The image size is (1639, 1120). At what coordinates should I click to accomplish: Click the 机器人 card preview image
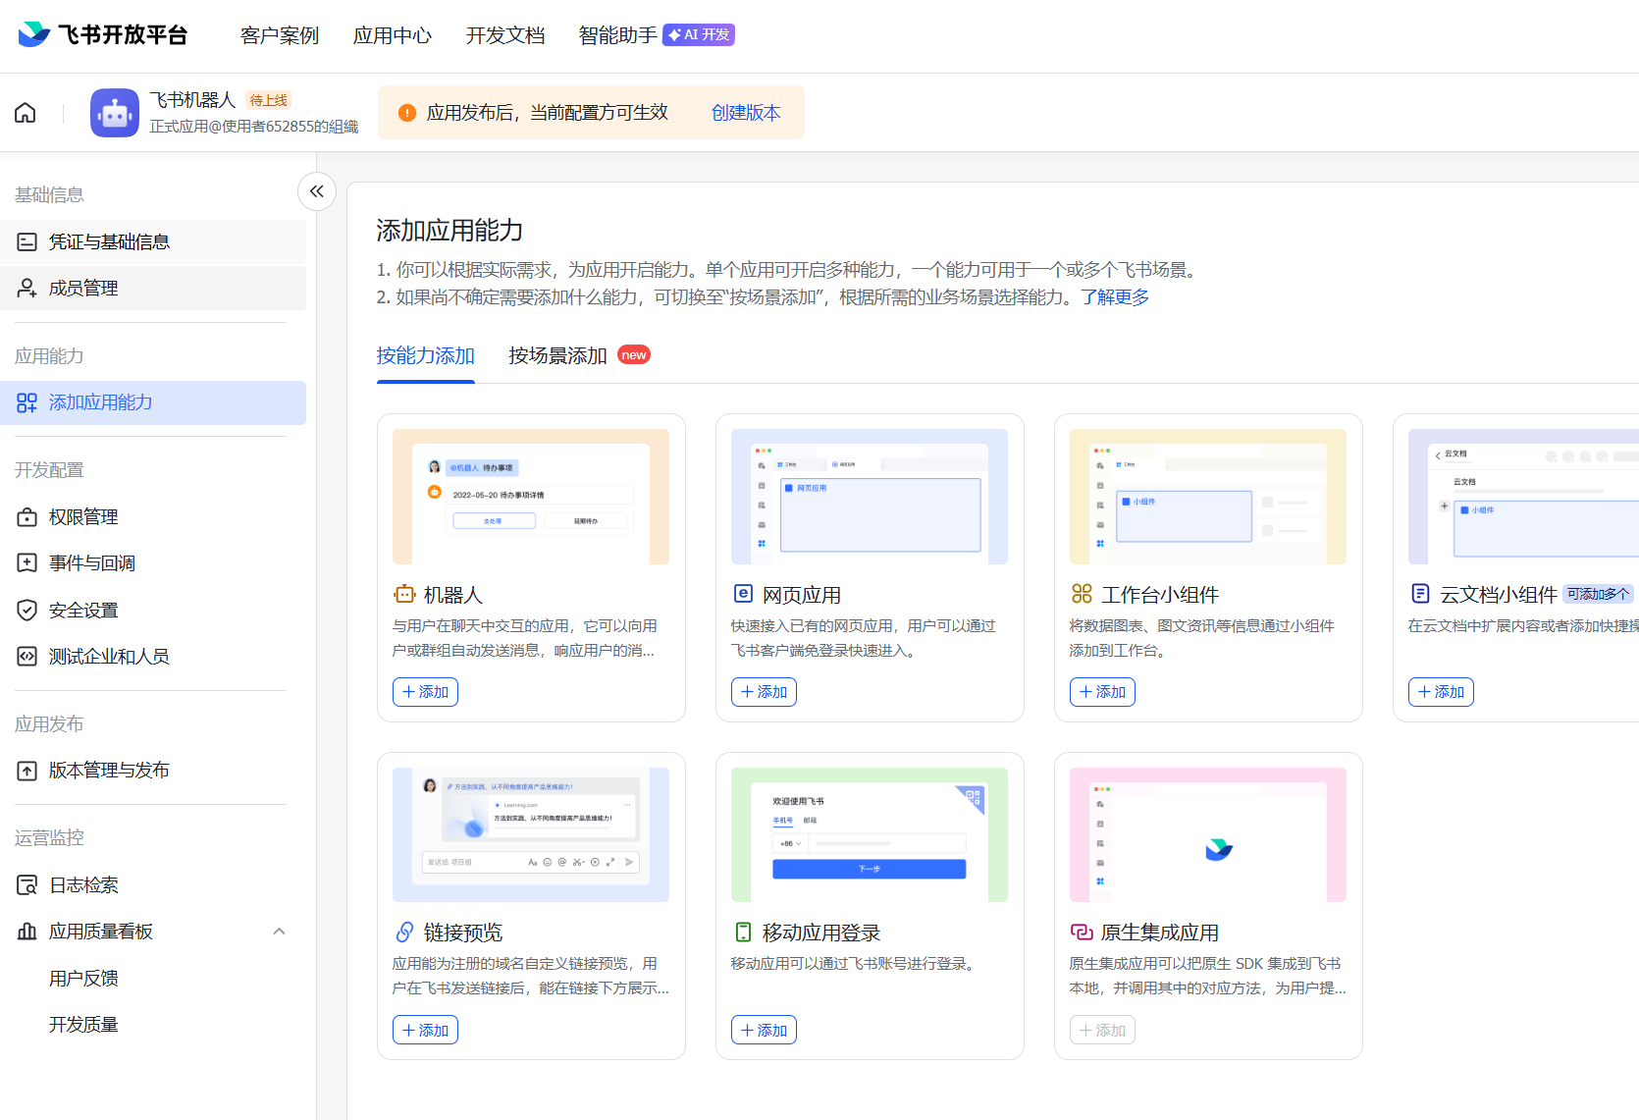coord(531,497)
